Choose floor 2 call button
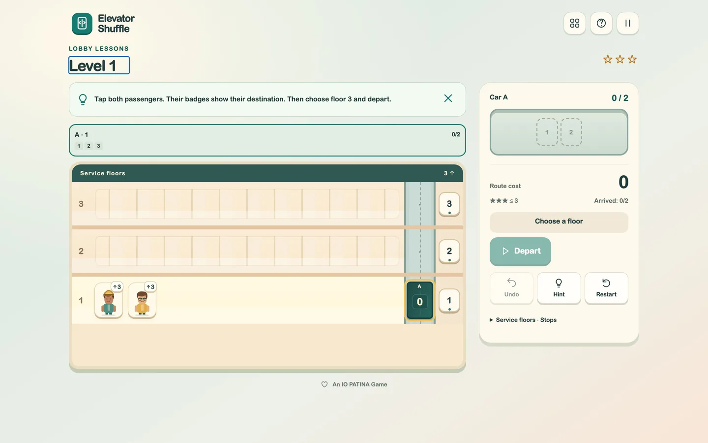The height and width of the screenshot is (443, 708). (x=449, y=252)
